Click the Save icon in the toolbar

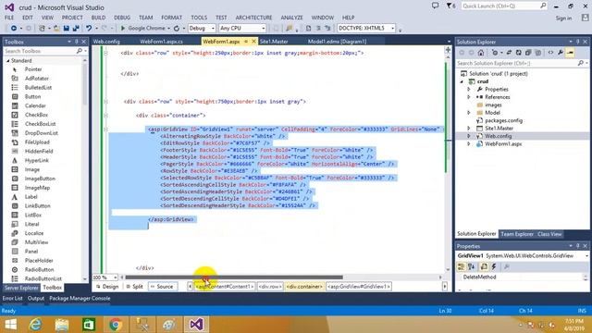(67, 29)
